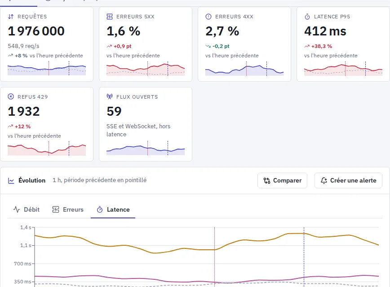Click the blue dashed marker in latency chart
This screenshot has width=390, height=287.
point(304,257)
